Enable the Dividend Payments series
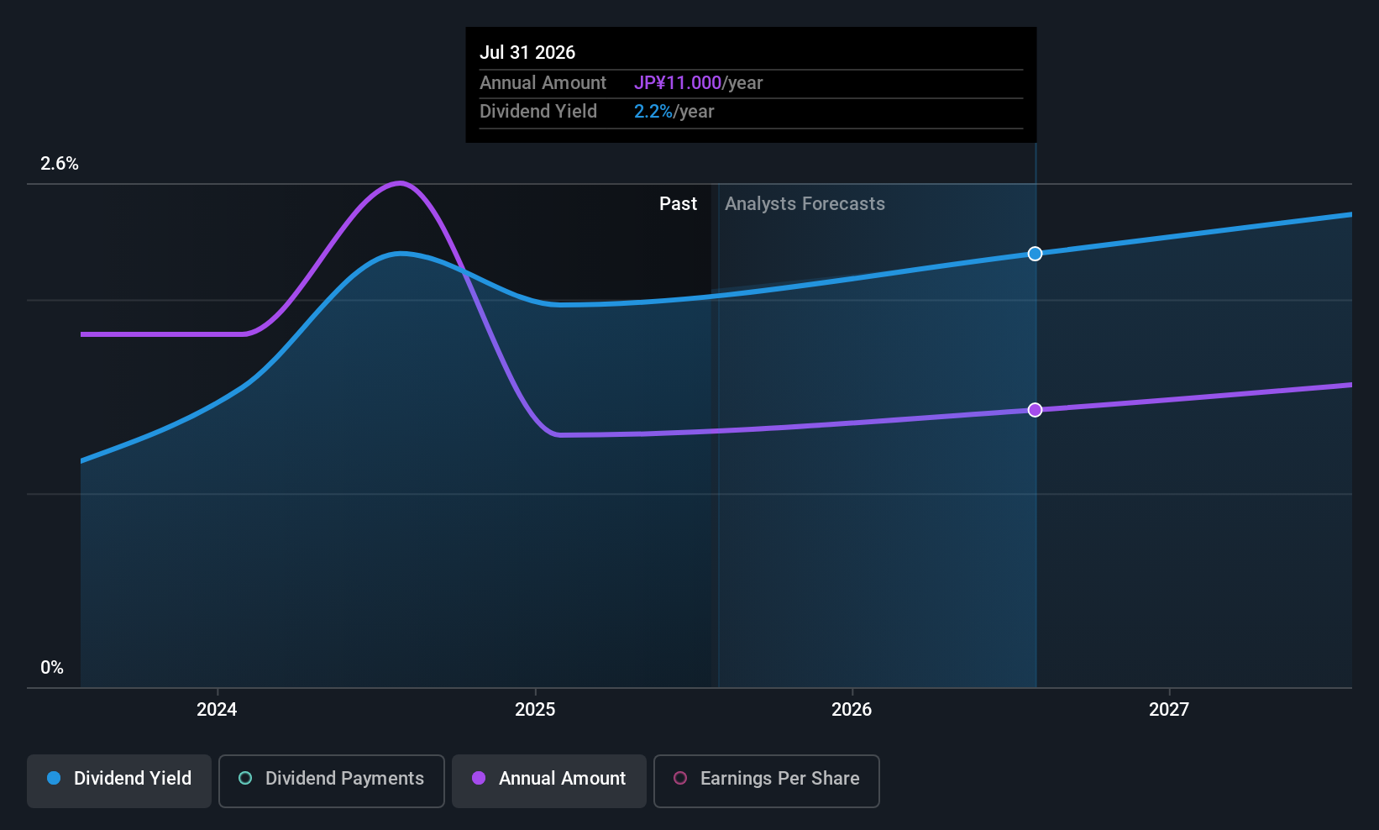 [x=332, y=781]
